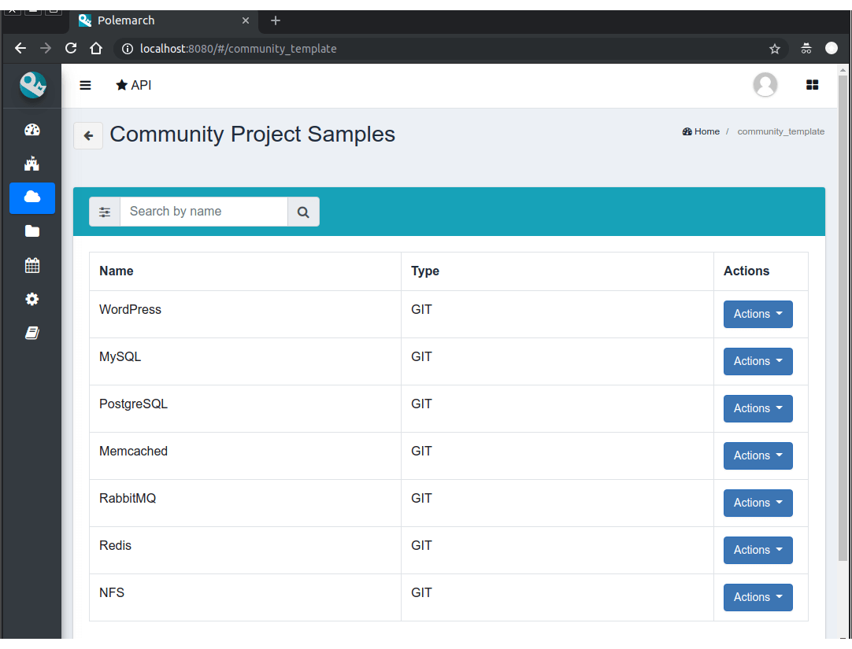Open Actions dropdown for Memcached
The image size is (852, 649).
[x=758, y=455]
